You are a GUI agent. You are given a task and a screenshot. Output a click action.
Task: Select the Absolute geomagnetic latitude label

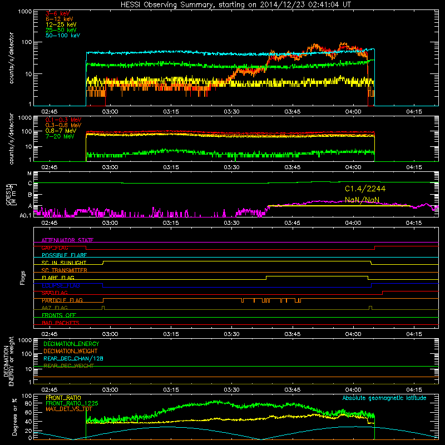384,398
